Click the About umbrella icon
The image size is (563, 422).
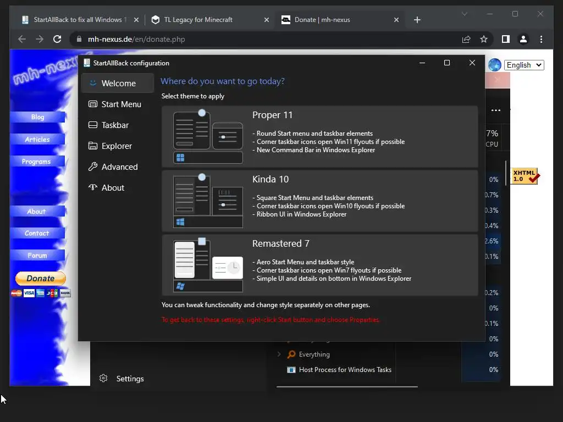(92, 187)
